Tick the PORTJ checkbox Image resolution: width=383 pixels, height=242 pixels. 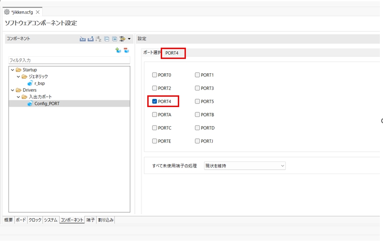coord(198,141)
